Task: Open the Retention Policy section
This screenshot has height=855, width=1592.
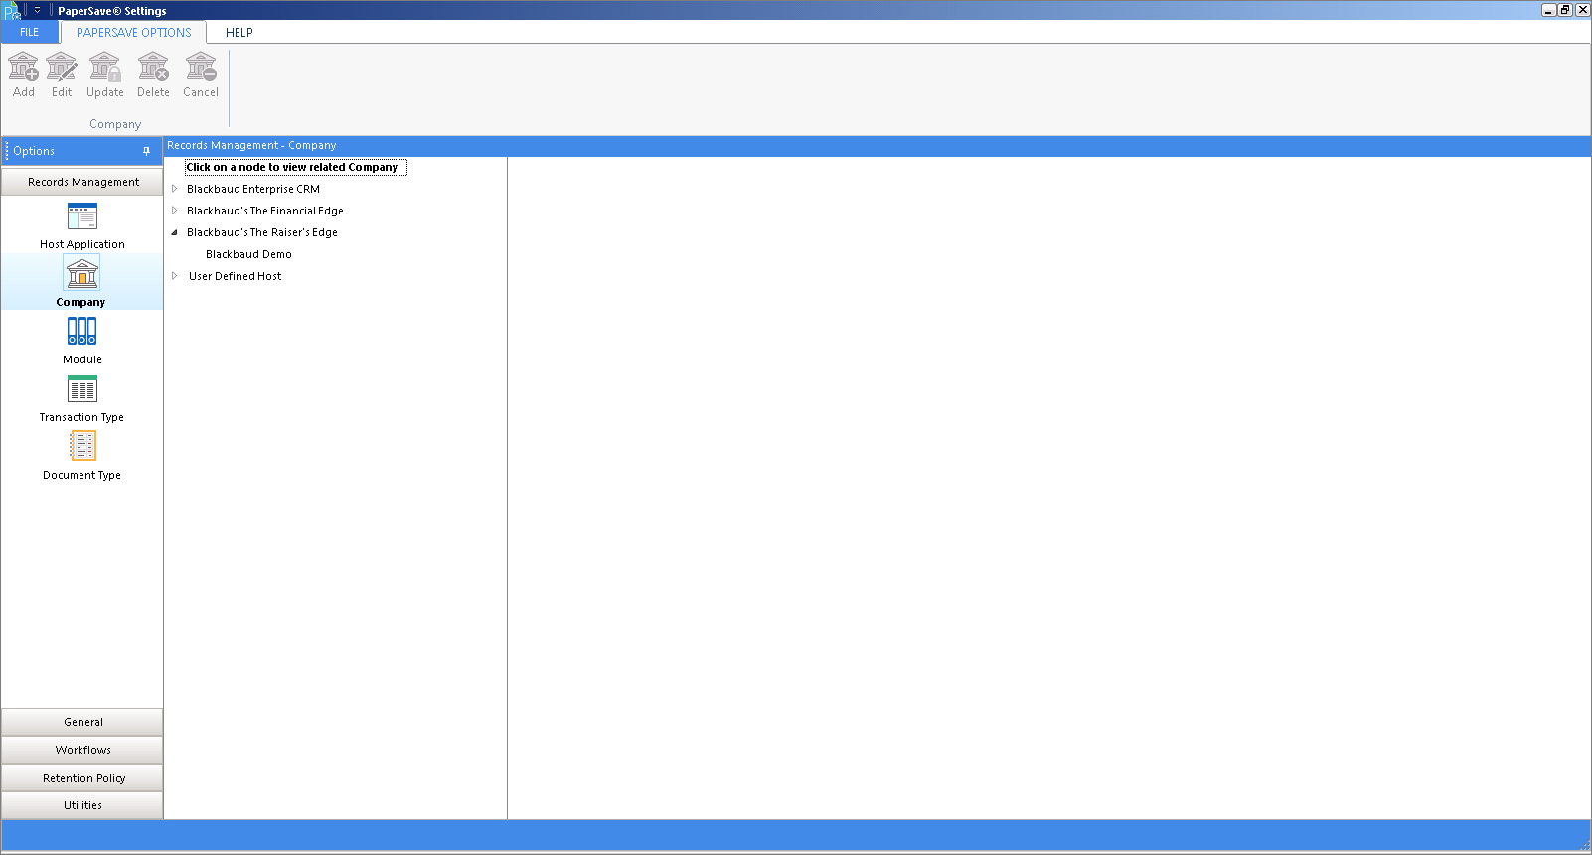Action: tap(82, 778)
